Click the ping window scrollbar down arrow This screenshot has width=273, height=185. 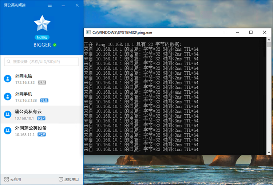pos(269,152)
